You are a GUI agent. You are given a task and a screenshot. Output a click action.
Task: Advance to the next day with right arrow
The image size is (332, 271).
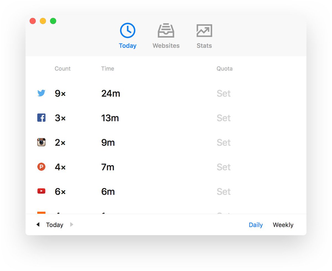71,224
